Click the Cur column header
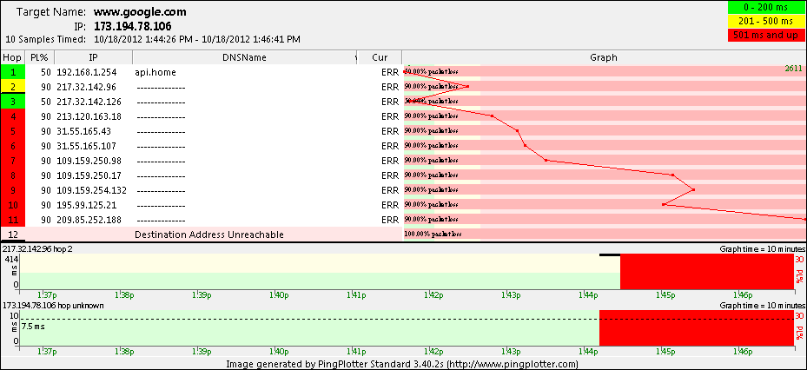This screenshot has height=370, width=807. click(380, 57)
